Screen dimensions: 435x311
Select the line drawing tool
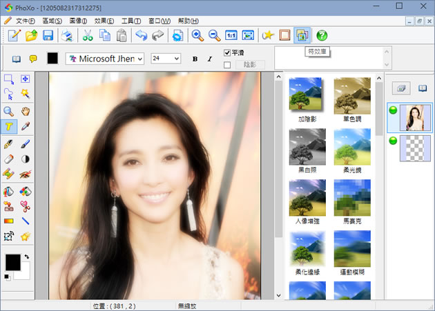pyautogui.click(x=26, y=221)
